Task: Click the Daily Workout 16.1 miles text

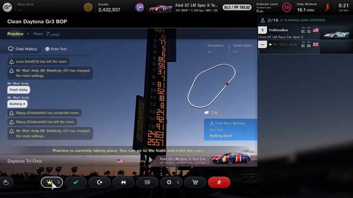Action: (306, 10)
